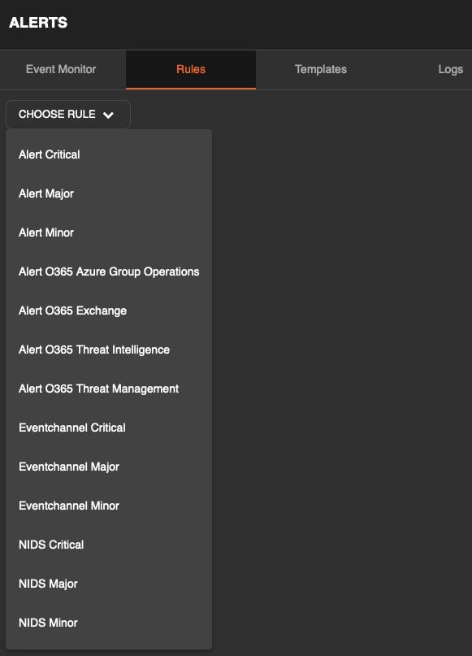This screenshot has height=656, width=472.
Task: Open the Templates tab
Action: 321,69
